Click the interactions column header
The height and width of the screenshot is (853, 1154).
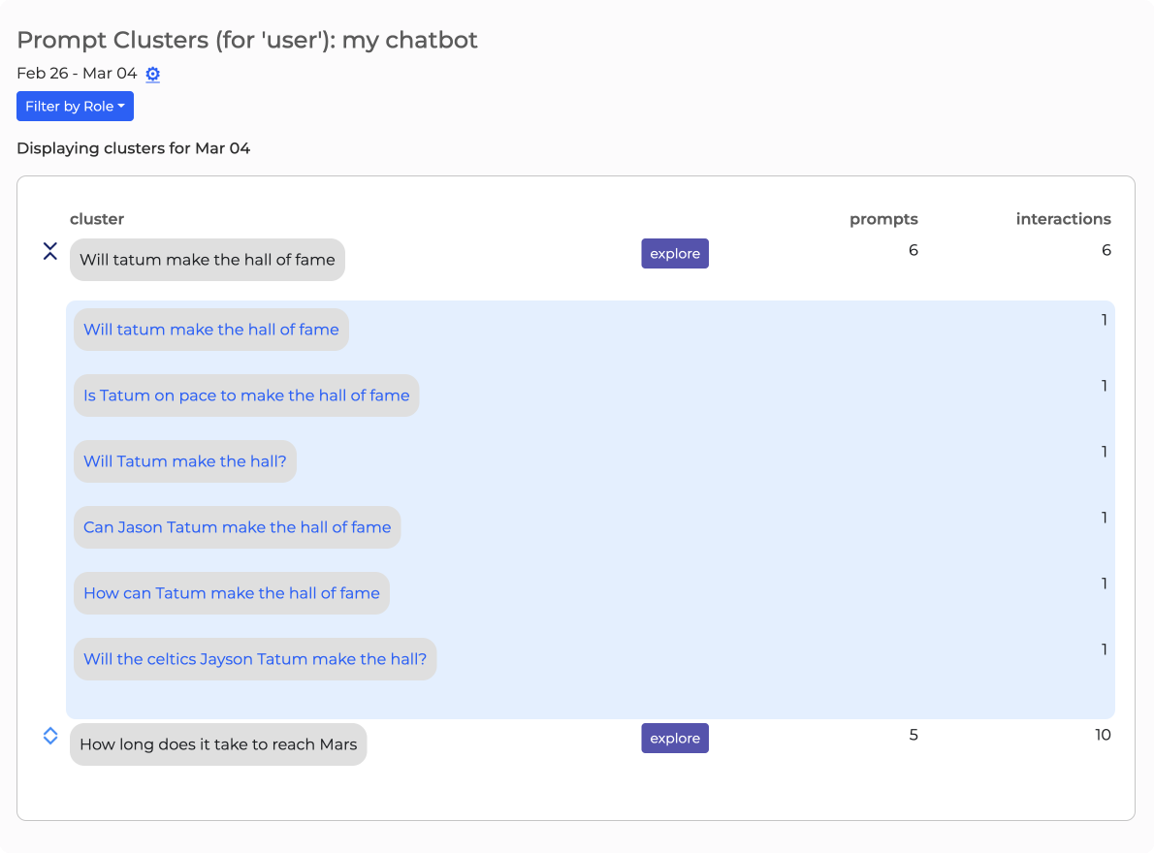[x=1063, y=219]
